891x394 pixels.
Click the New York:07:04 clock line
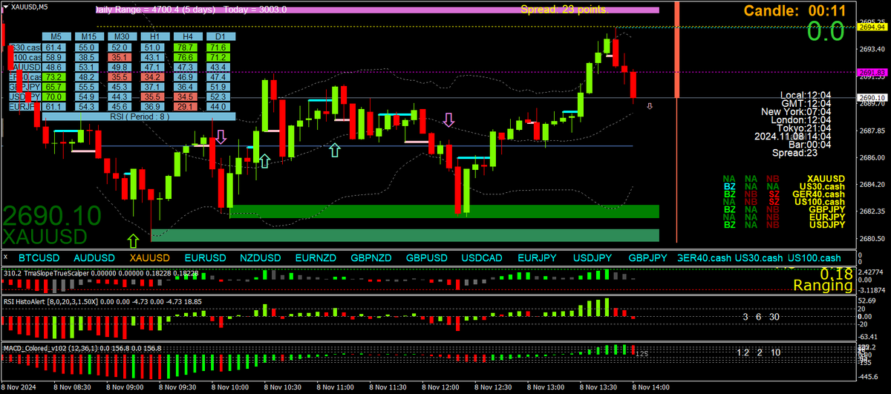point(795,112)
